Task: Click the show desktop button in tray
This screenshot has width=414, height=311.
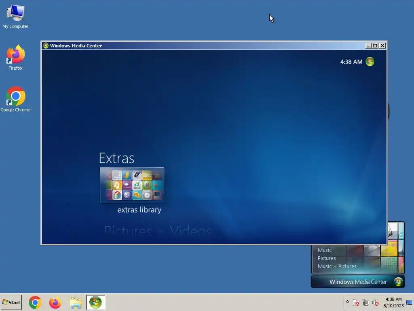Action: pos(410,302)
